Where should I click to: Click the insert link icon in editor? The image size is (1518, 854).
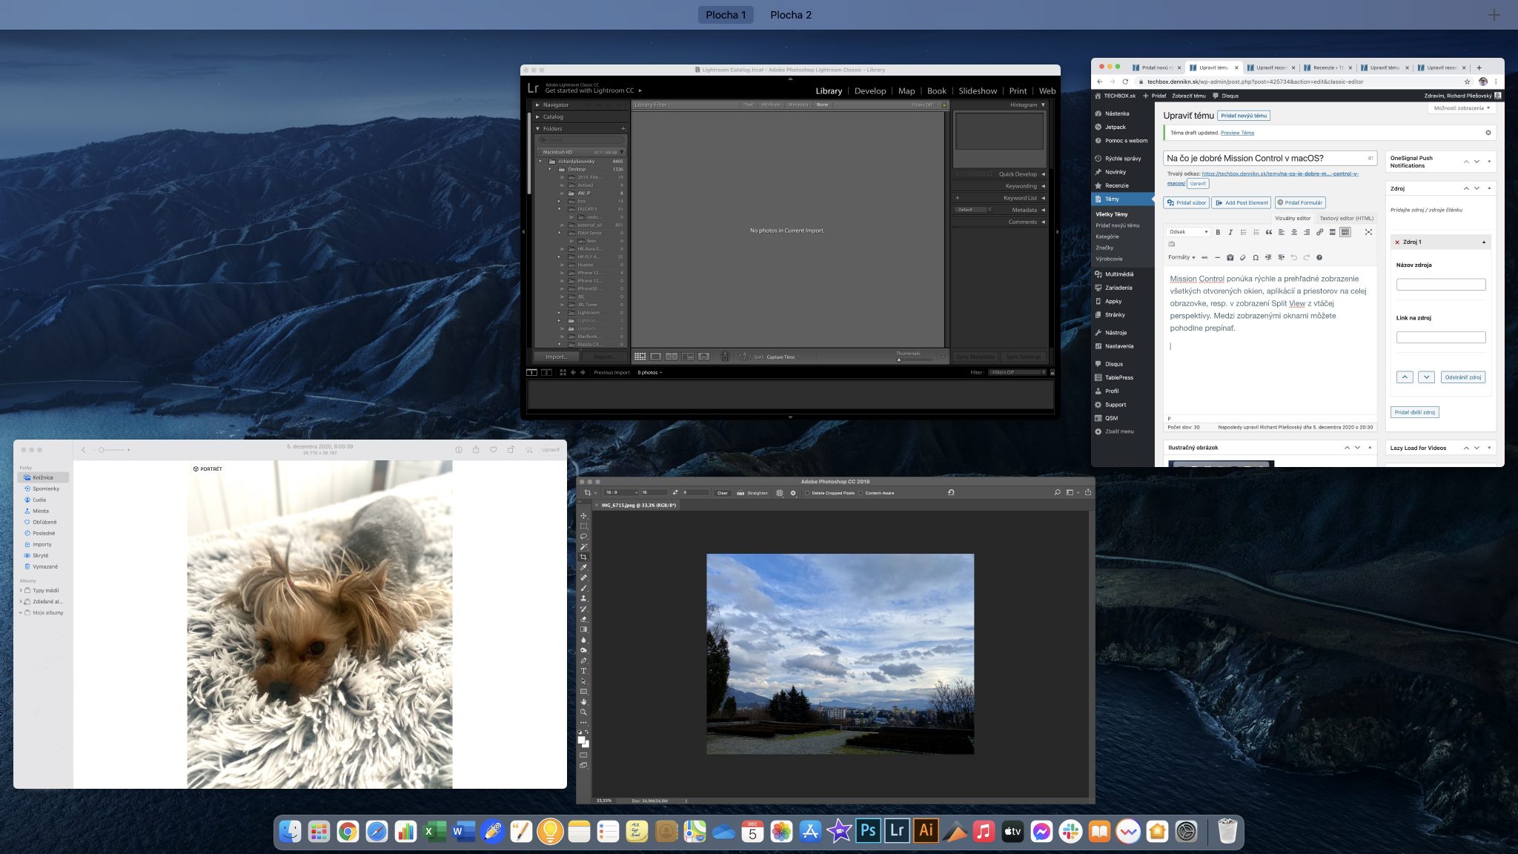[1319, 232]
